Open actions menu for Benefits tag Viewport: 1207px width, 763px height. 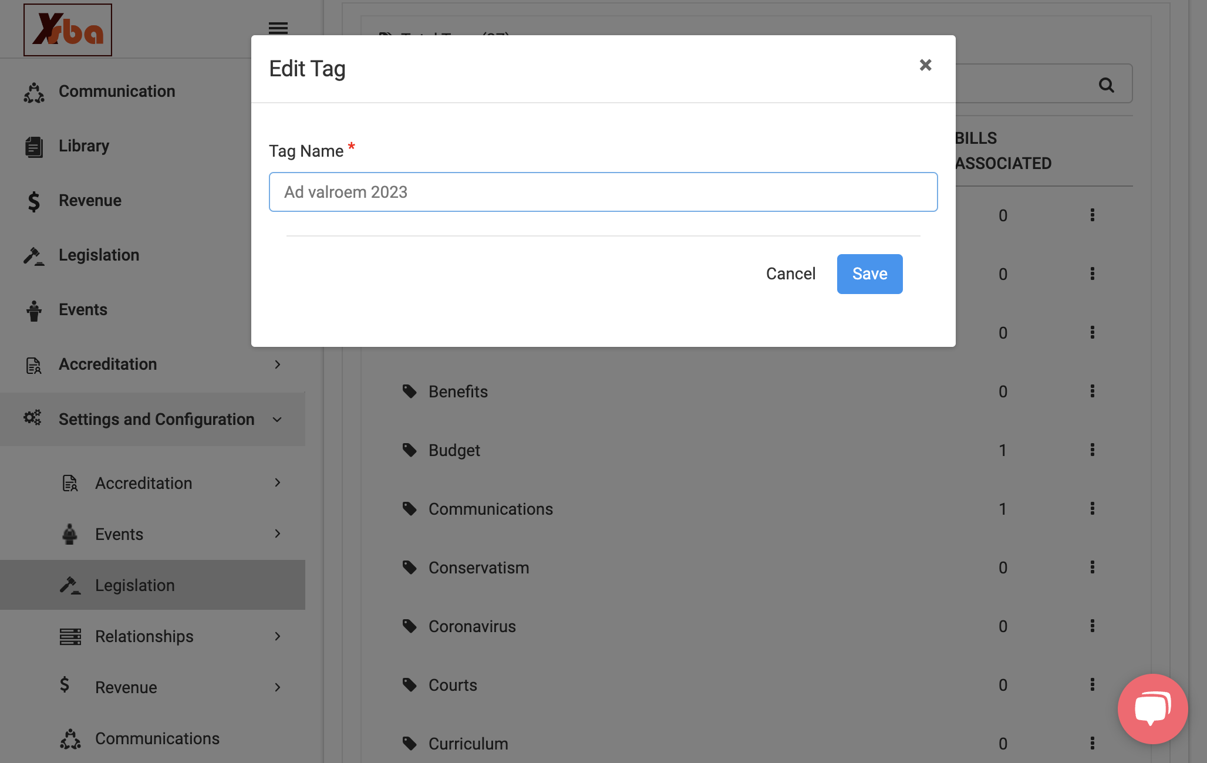coord(1092,391)
